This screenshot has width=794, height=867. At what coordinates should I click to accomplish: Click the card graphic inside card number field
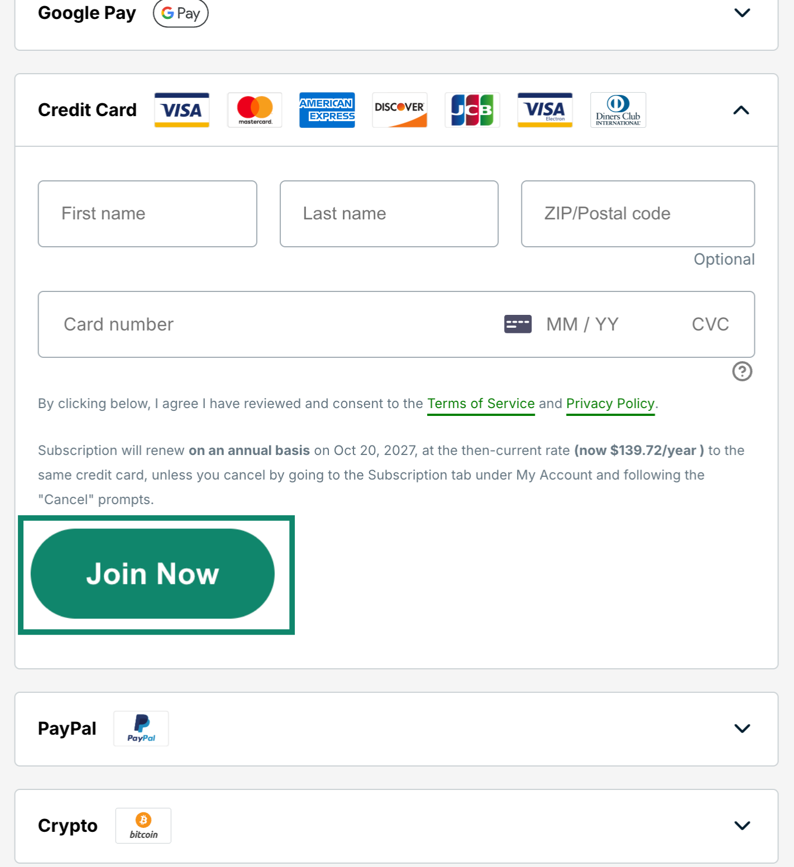pyautogui.click(x=517, y=324)
